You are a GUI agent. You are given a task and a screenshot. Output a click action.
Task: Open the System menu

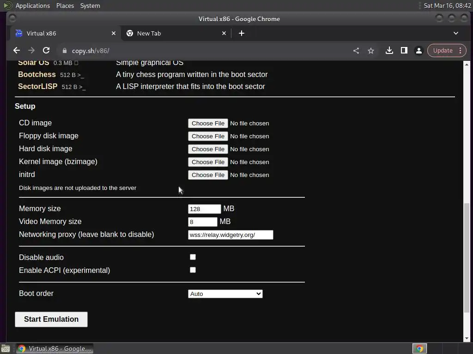pos(90,6)
